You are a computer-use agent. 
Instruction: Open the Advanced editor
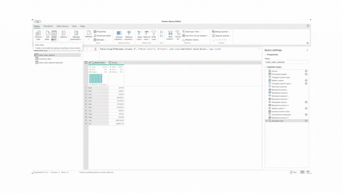102,36
